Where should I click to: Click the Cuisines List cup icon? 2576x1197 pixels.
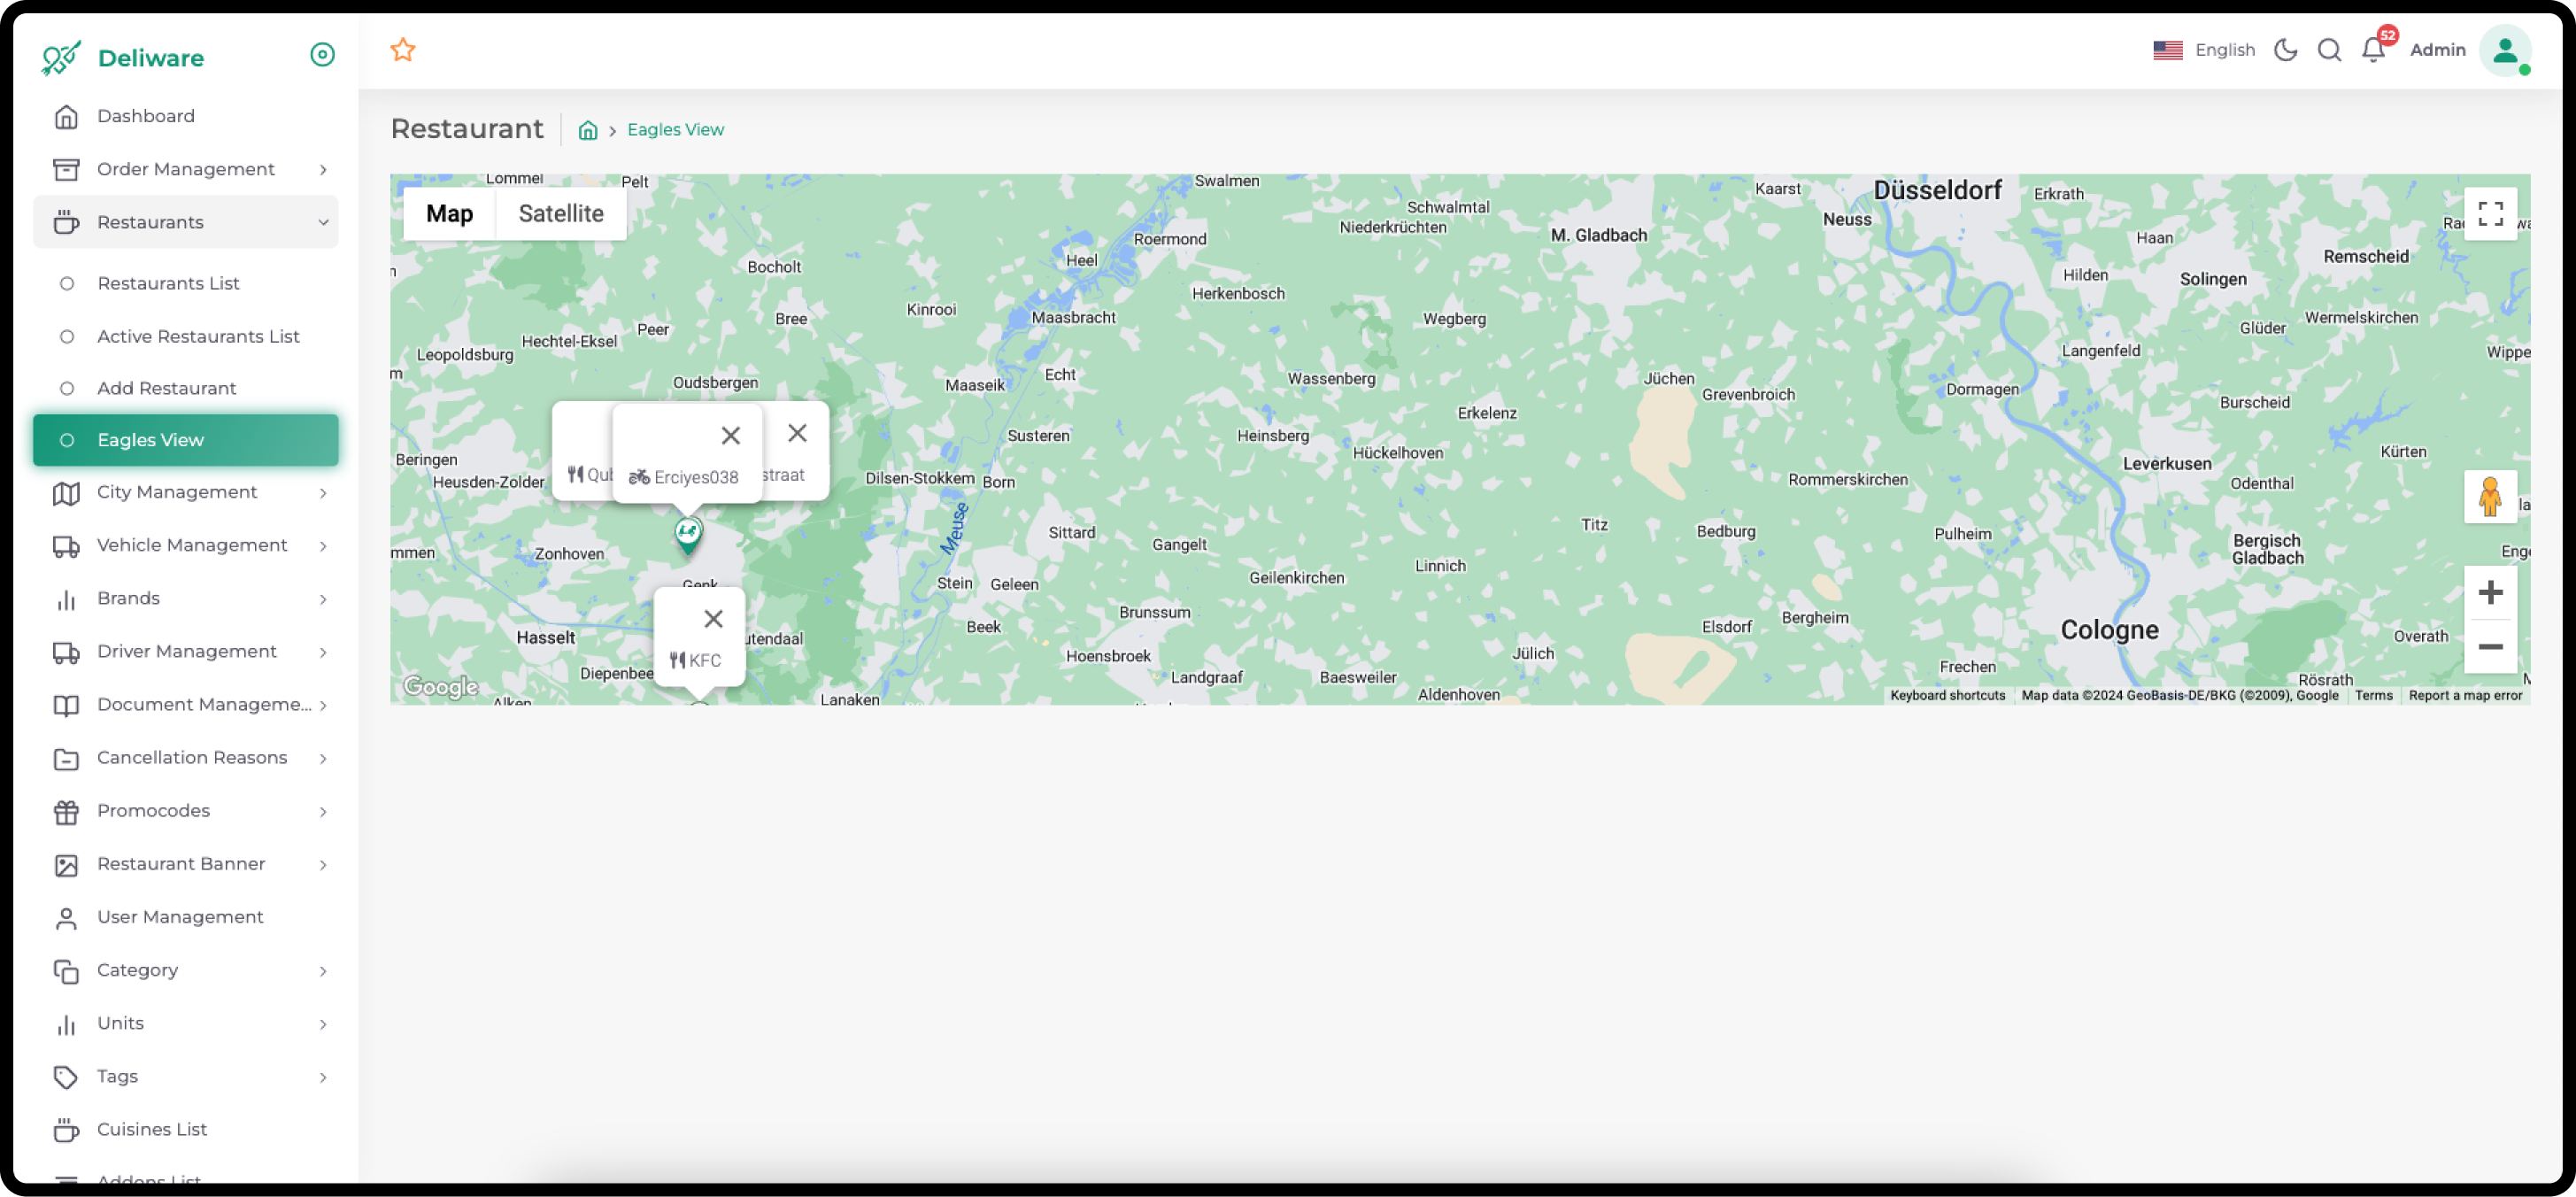pyautogui.click(x=66, y=1130)
